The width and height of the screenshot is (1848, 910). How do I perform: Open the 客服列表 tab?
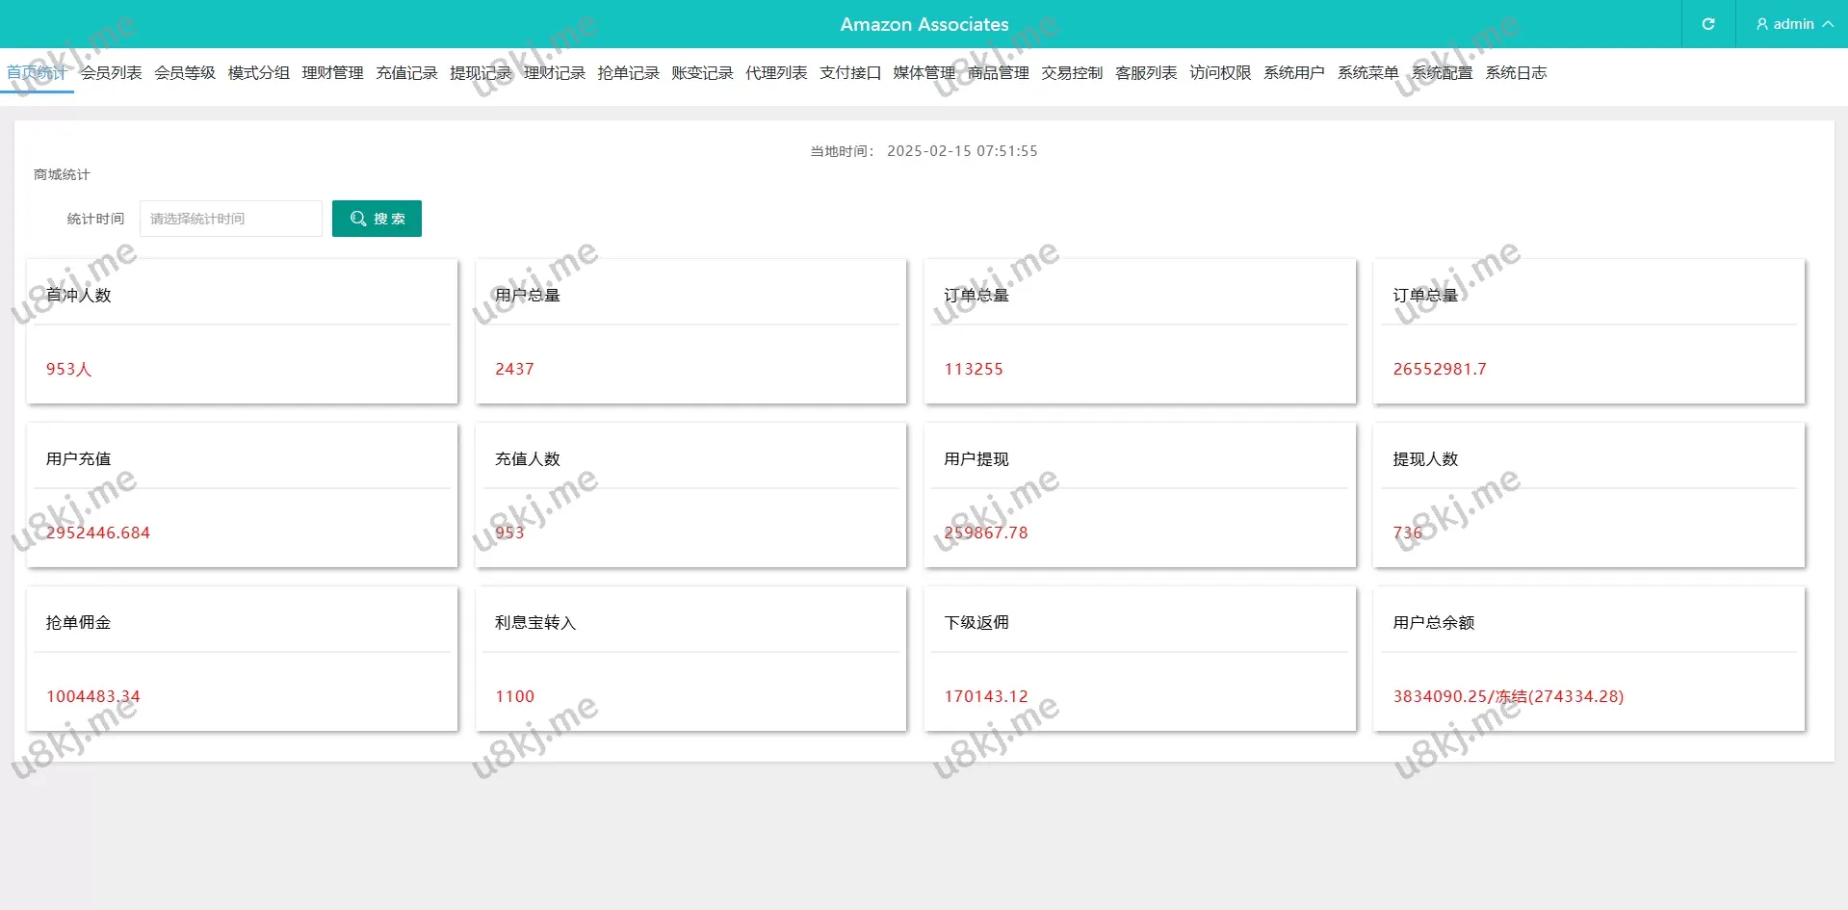tap(1146, 73)
